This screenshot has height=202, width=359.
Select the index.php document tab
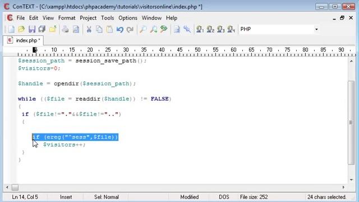tap(23, 40)
